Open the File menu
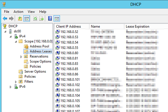Viewport: 168px width, 112px height. pyautogui.click(x=7, y=12)
